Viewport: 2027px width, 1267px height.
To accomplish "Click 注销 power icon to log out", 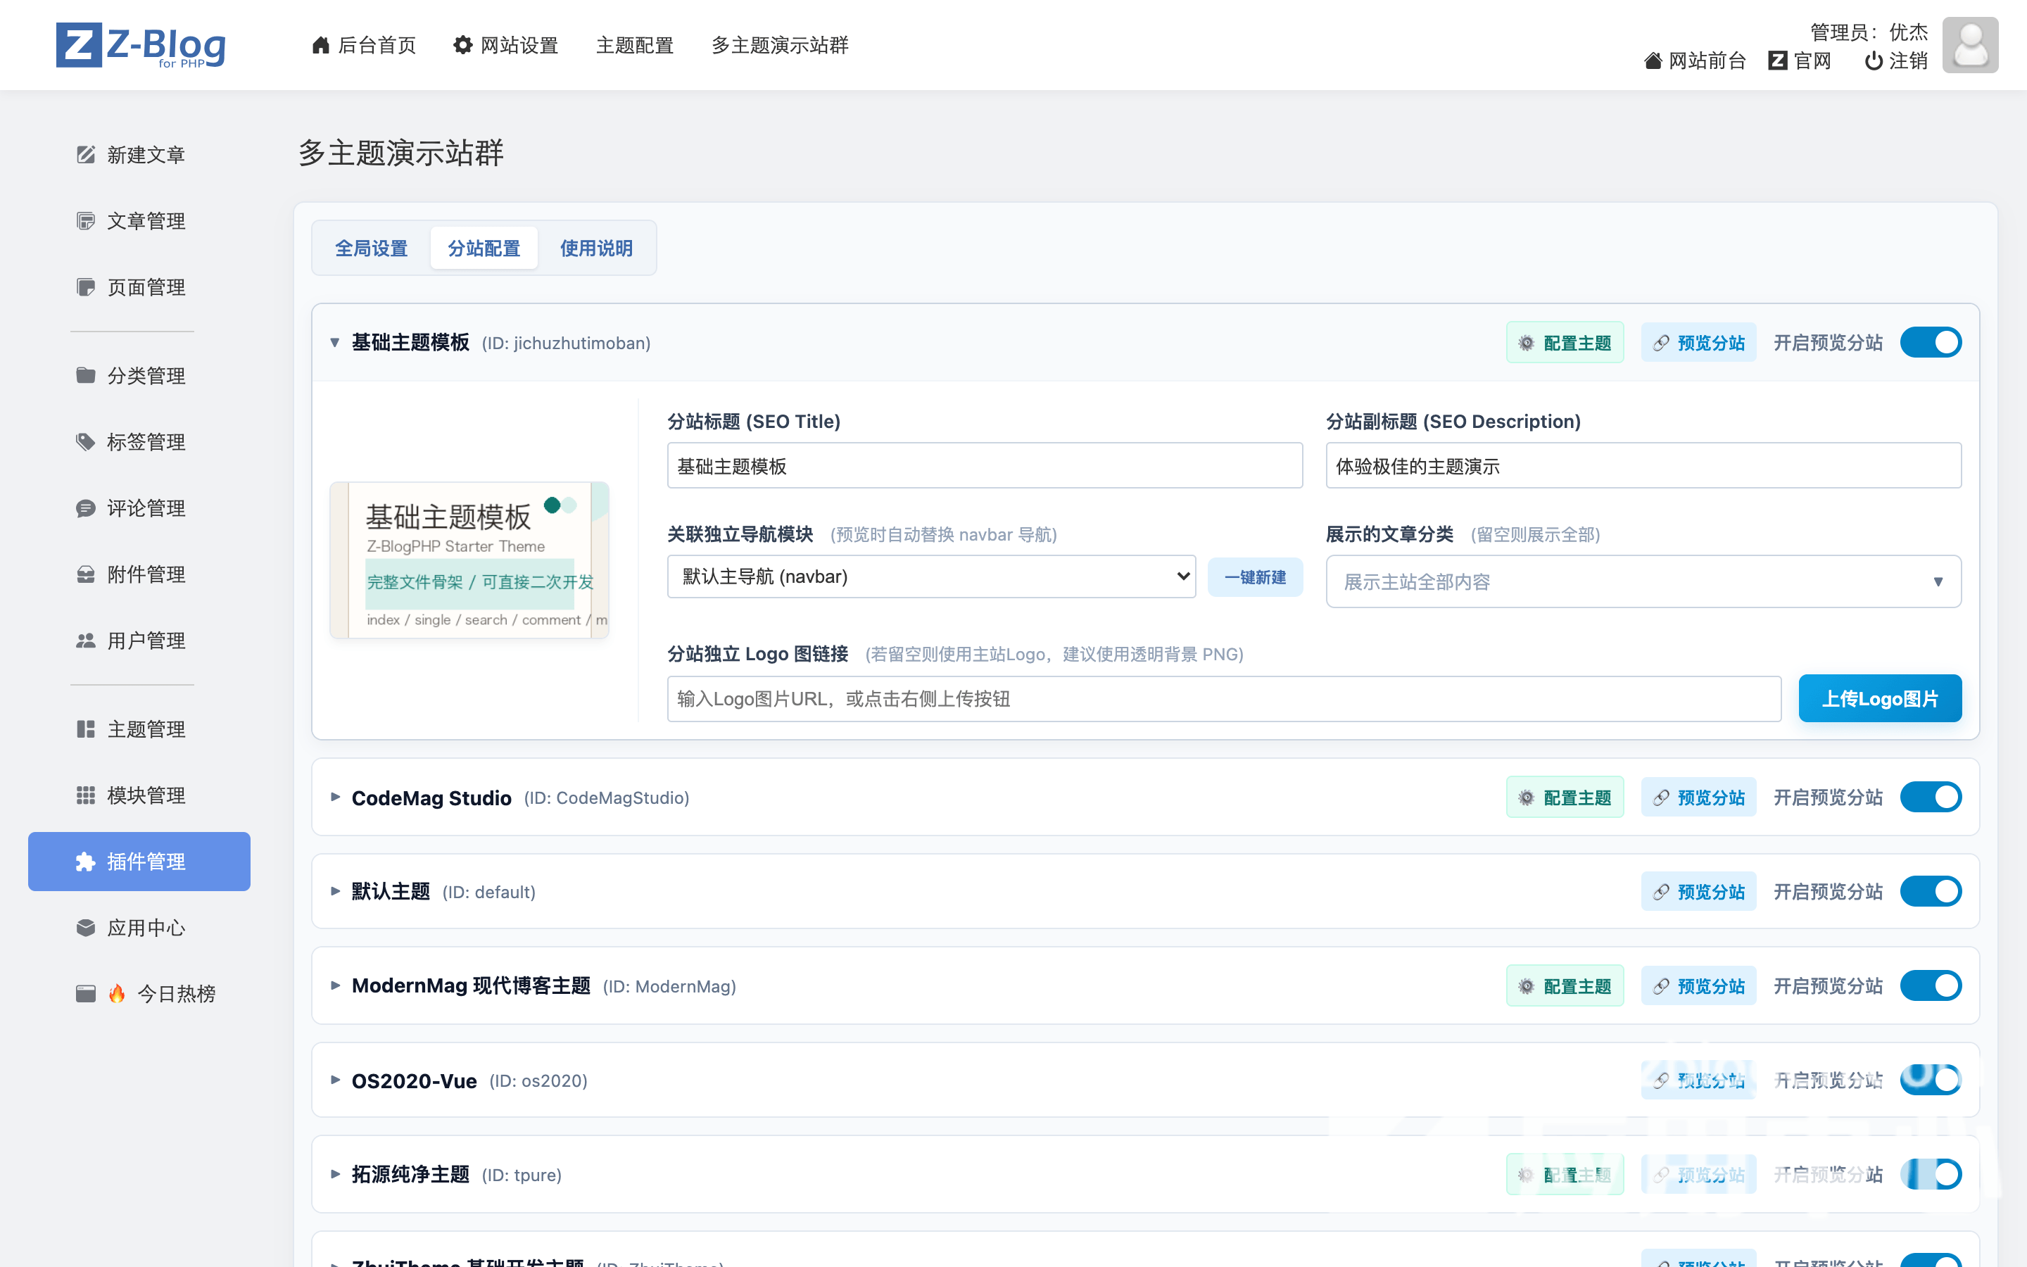I will (x=1896, y=61).
